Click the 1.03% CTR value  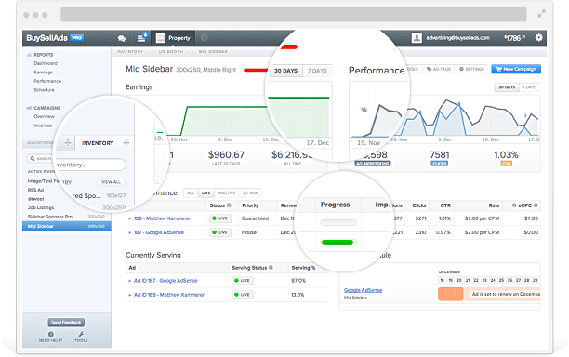click(x=506, y=155)
